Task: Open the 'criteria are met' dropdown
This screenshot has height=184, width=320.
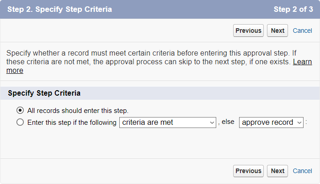Action: pos(167,122)
